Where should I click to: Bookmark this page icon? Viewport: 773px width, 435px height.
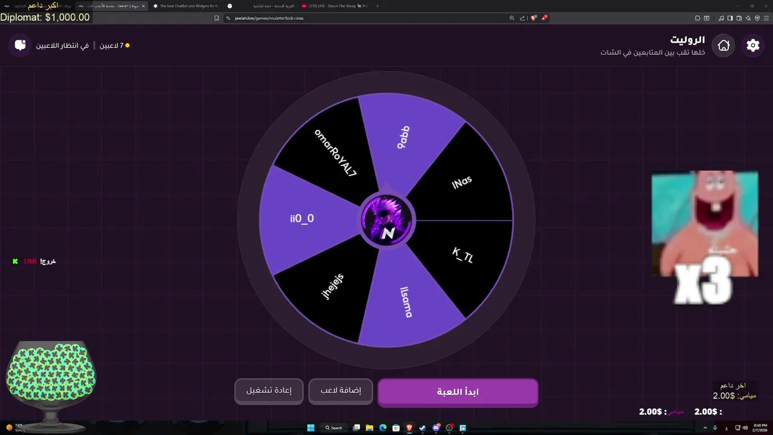[x=216, y=18]
